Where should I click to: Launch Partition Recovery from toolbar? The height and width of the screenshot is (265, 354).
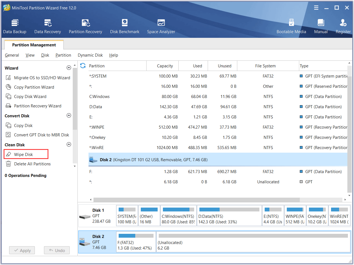(85, 26)
